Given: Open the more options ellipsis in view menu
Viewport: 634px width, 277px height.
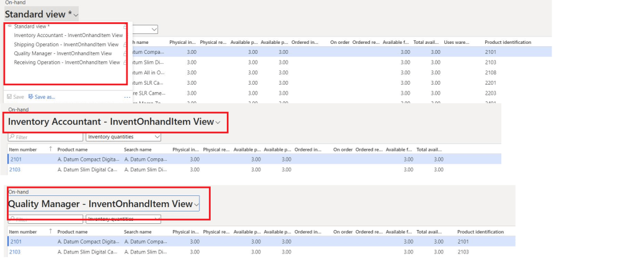Looking at the screenshot, I should (127, 97).
